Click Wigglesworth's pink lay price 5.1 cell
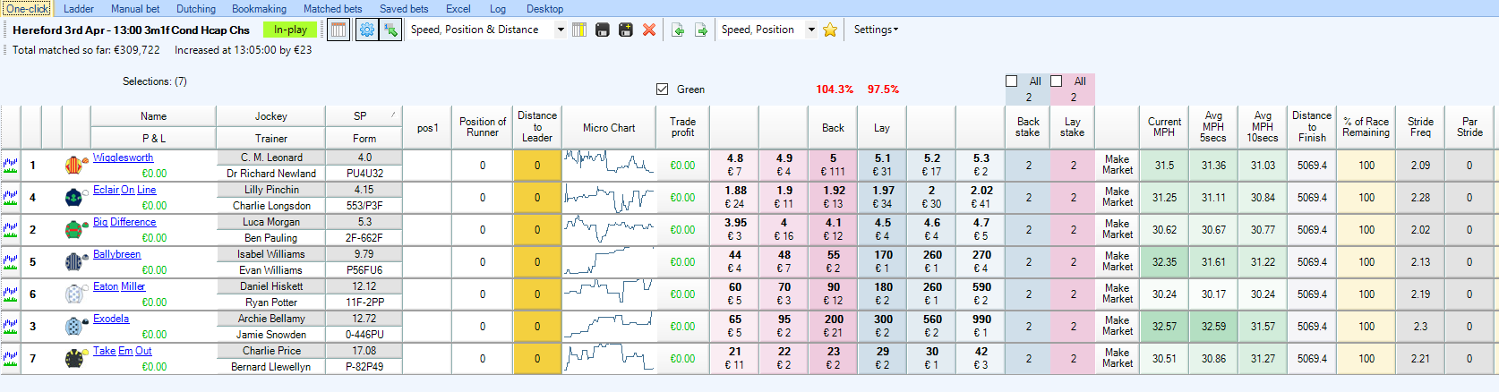The width and height of the screenshot is (1499, 392). (882, 165)
